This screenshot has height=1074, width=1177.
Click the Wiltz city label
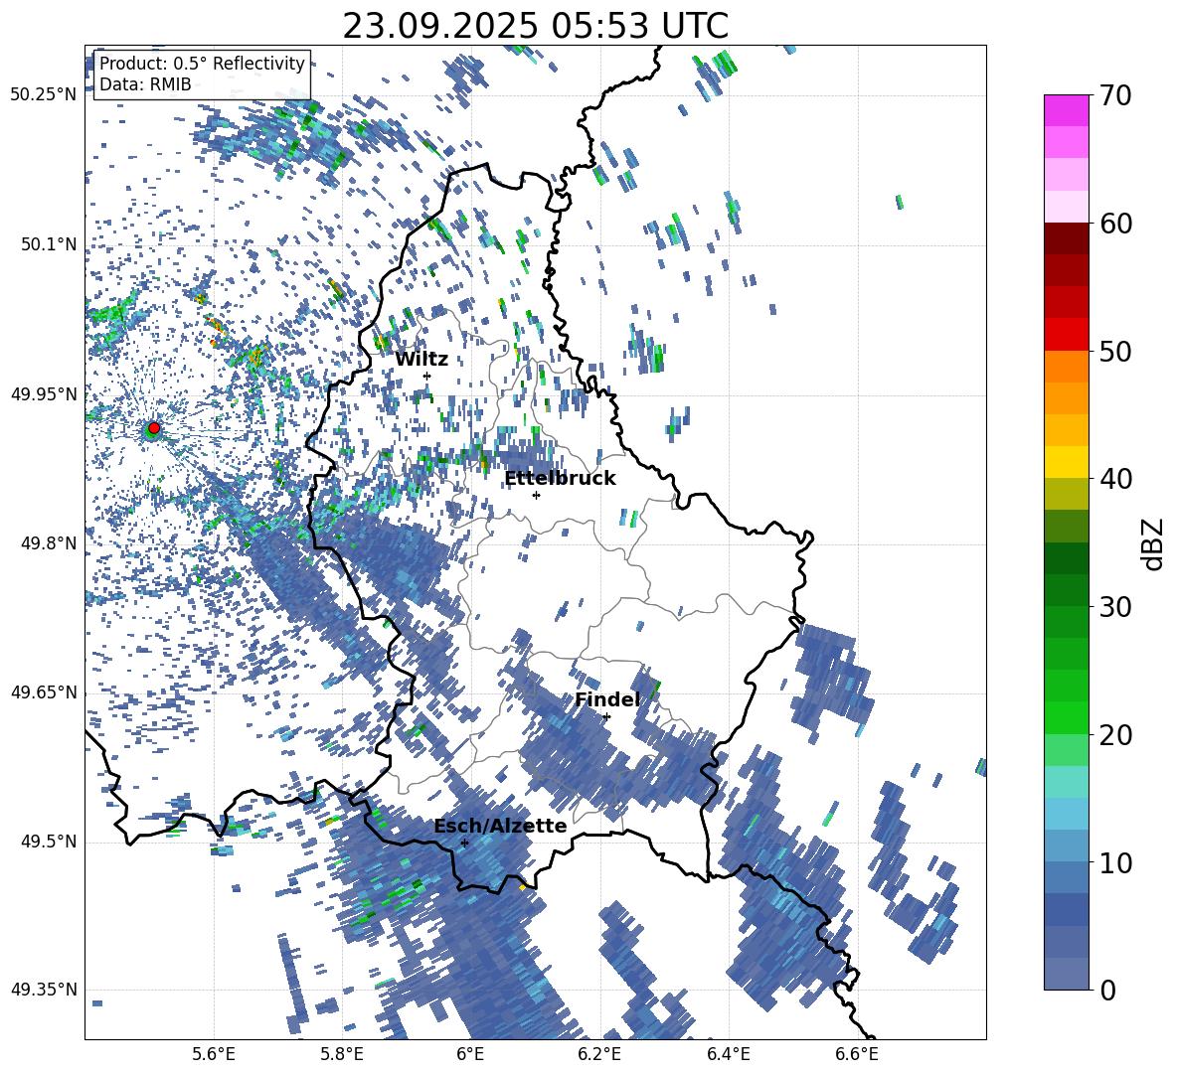point(421,360)
